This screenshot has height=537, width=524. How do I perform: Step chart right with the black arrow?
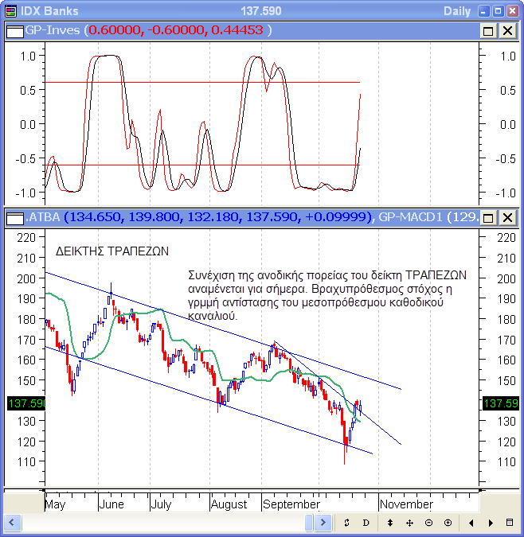[491, 523]
